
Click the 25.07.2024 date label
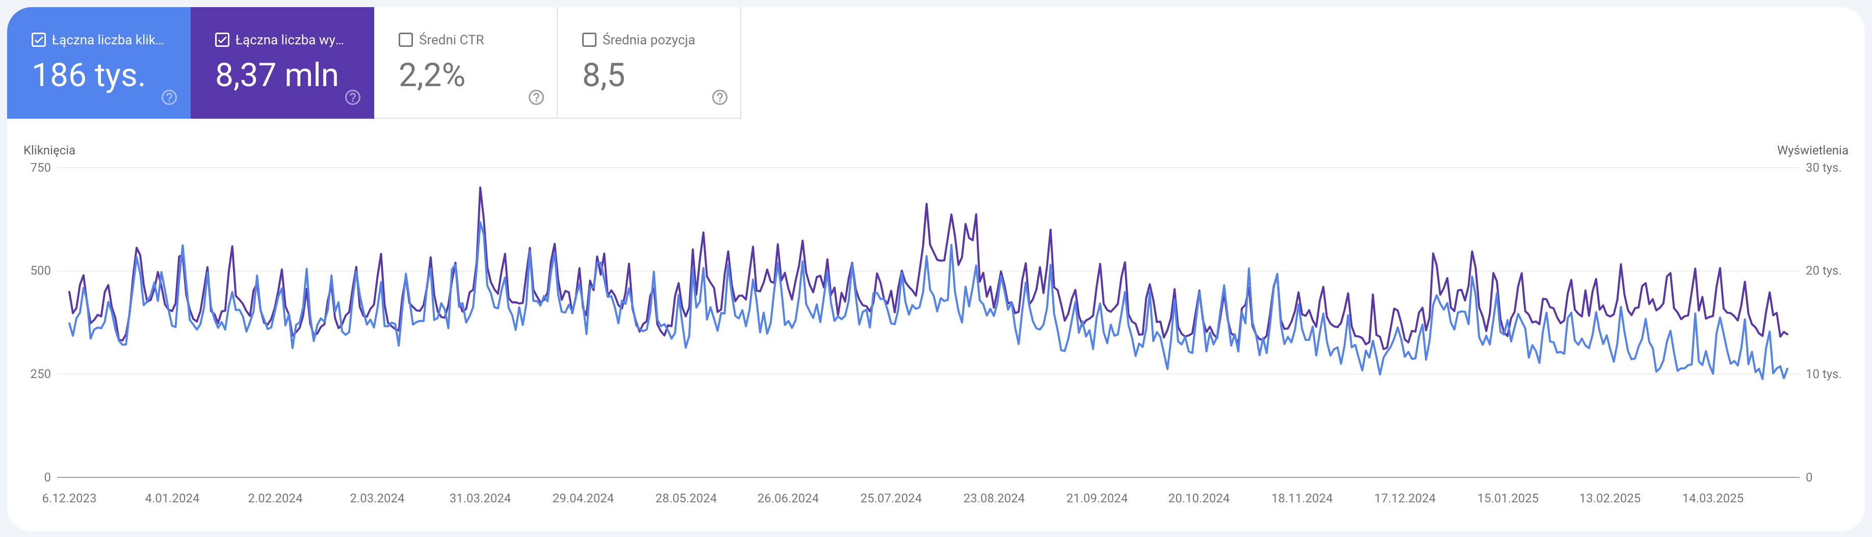click(x=890, y=498)
